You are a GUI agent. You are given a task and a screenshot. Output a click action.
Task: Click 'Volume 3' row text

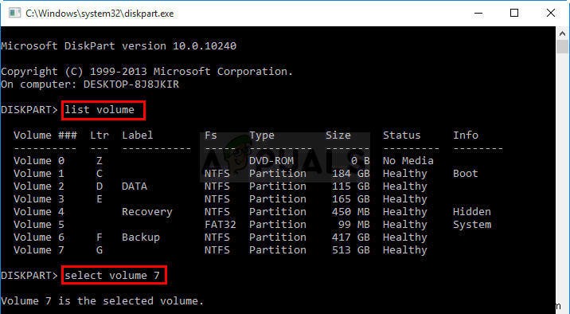[39, 199]
